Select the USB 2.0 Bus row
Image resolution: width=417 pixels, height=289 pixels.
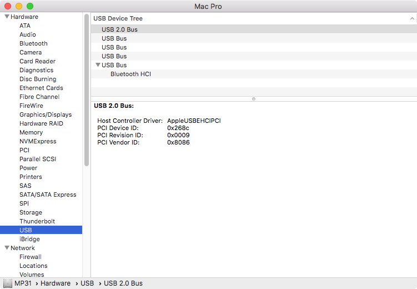[254, 29]
